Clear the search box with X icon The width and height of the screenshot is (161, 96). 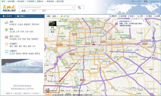[x=73, y=8]
